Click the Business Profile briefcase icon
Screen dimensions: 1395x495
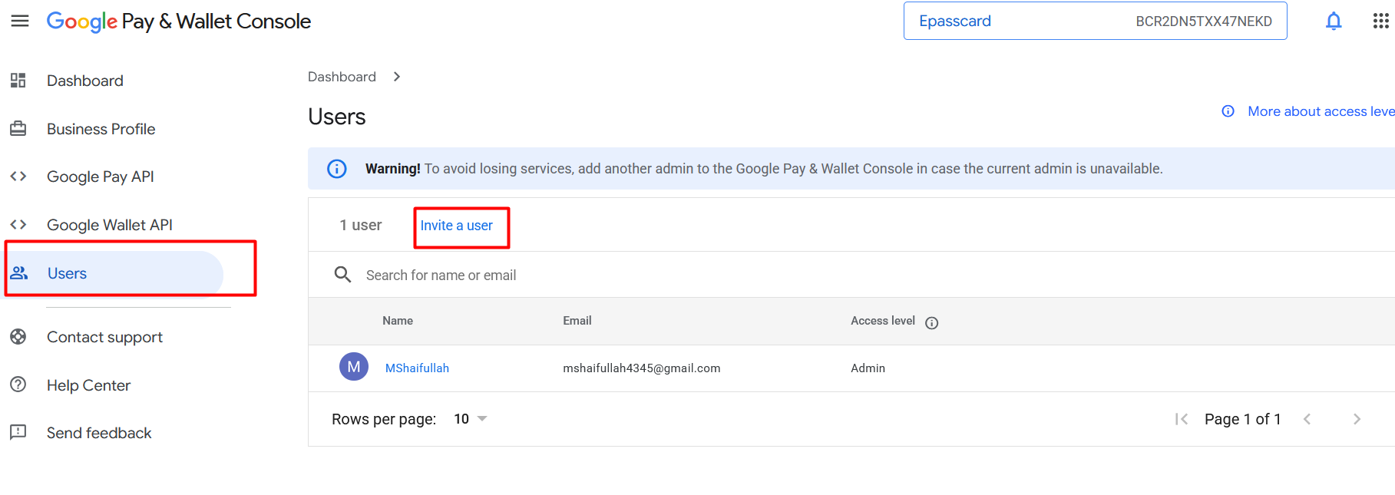[18, 128]
